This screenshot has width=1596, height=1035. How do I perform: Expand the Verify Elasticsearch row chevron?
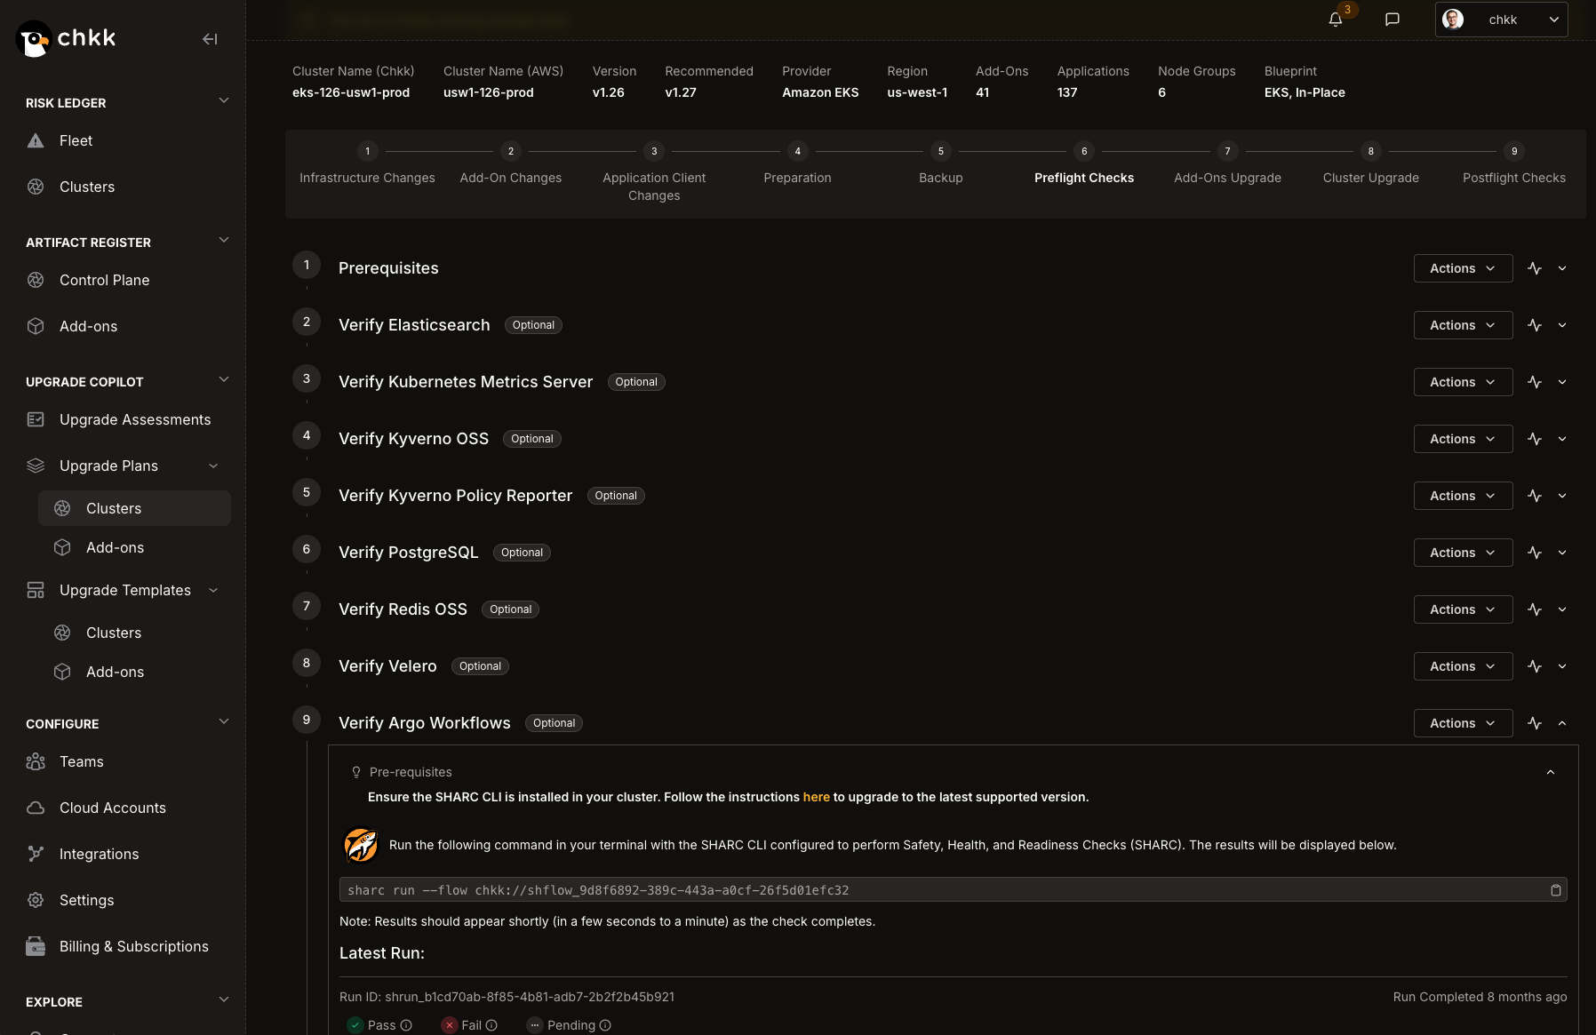pos(1562,325)
